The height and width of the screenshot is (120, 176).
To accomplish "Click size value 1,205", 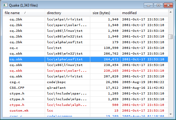I will coord(113,94).
